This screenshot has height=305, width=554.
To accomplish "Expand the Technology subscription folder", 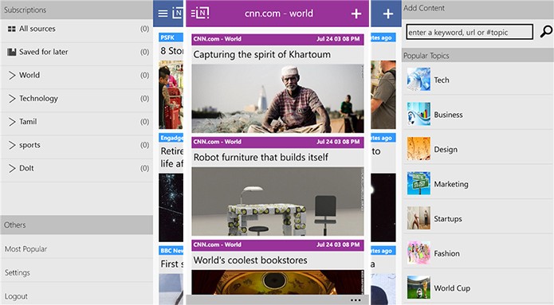I will click(x=12, y=99).
